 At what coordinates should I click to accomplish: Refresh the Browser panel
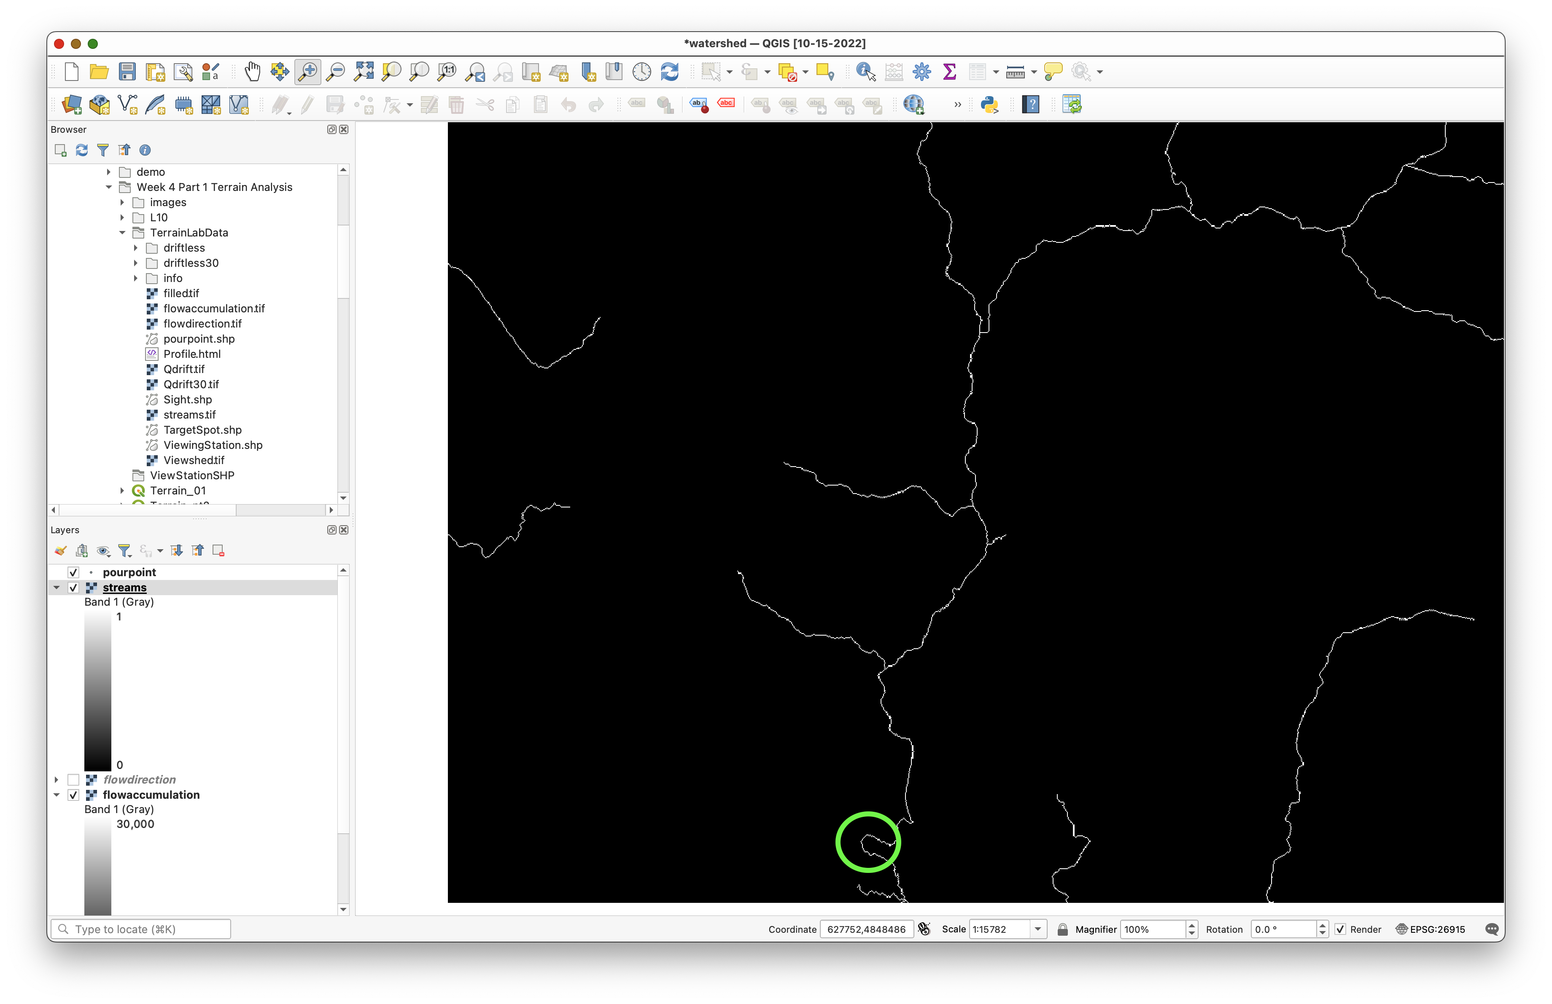point(81,150)
